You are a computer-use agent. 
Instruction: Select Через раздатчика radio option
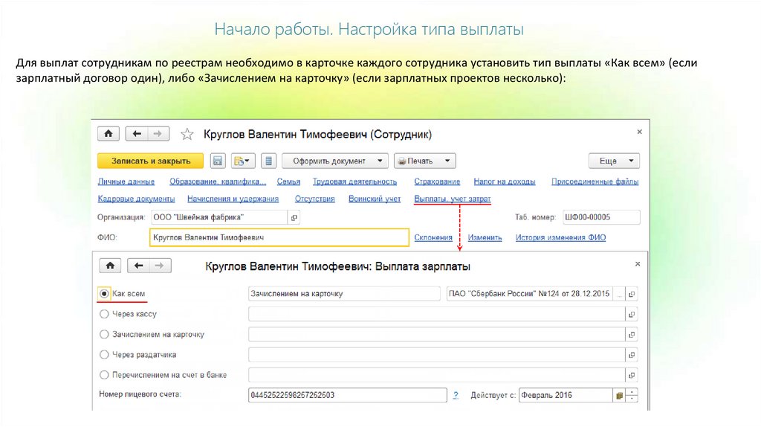click(x=104, y=355)
